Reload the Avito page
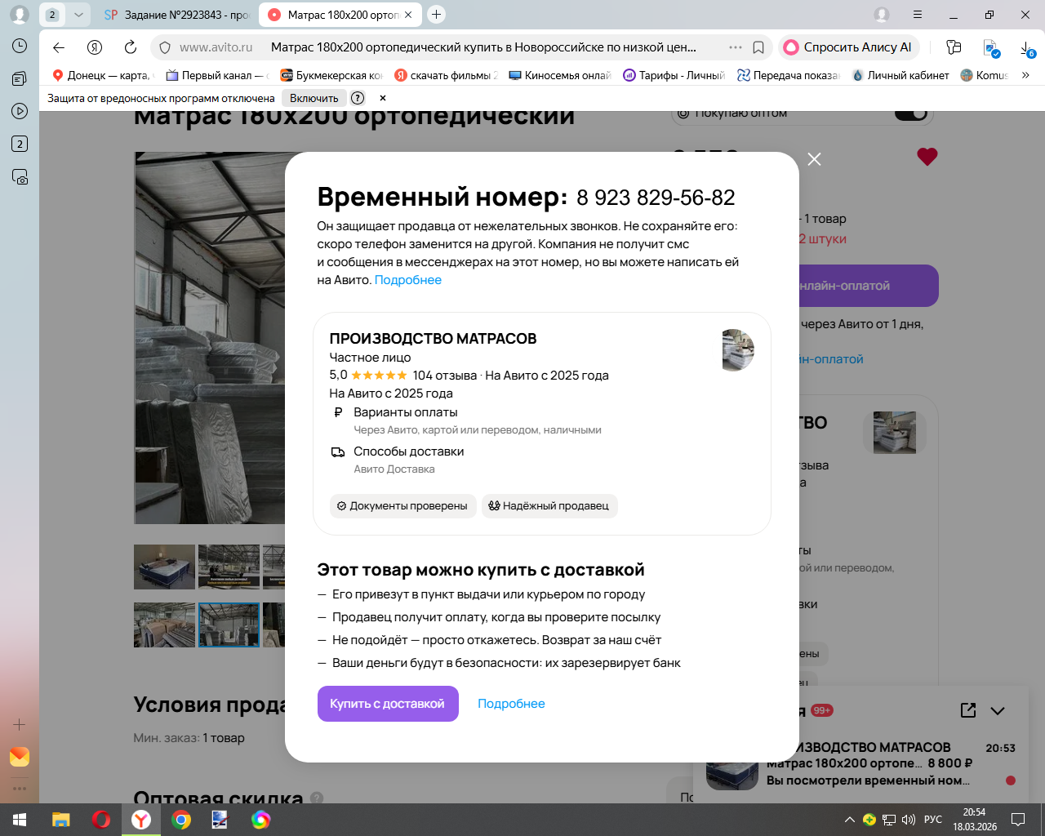1045x836 pixels. (x=131, y=47)
